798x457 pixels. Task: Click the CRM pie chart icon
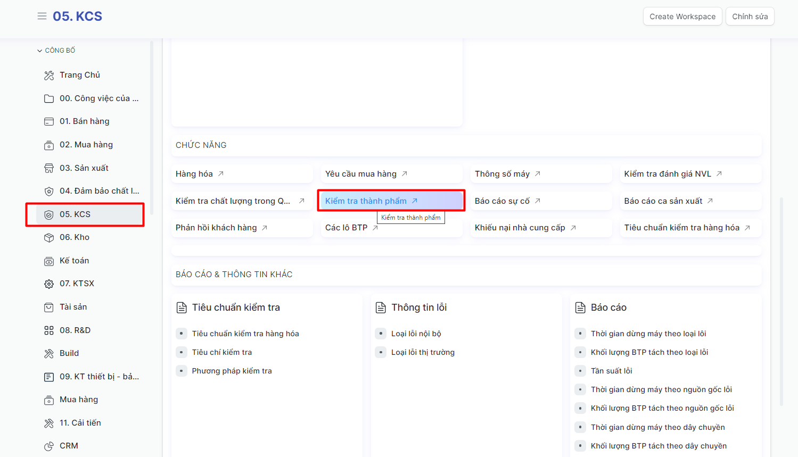49,446
